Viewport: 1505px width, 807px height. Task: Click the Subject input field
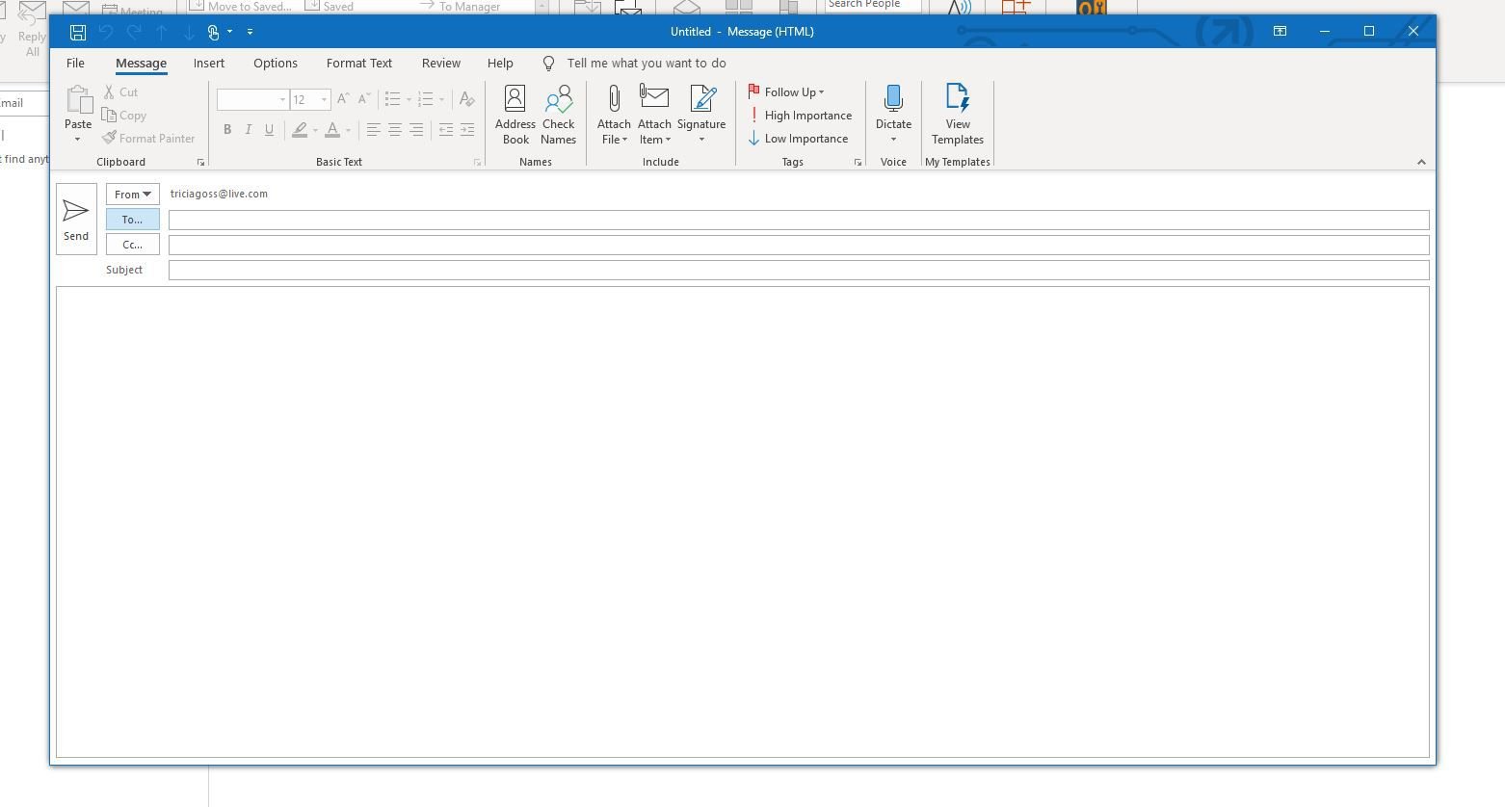point(797,270)
